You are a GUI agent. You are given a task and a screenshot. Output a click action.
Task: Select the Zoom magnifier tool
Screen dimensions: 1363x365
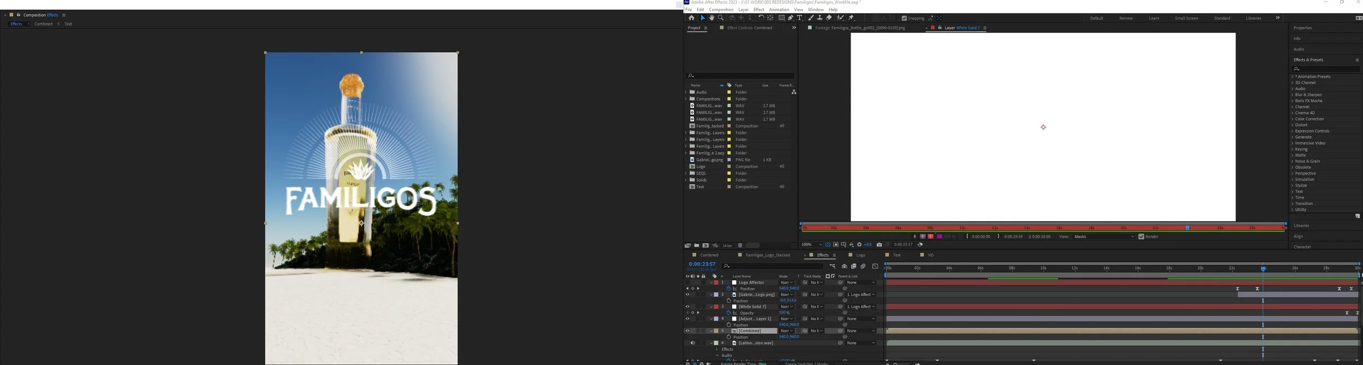(721, 18)
